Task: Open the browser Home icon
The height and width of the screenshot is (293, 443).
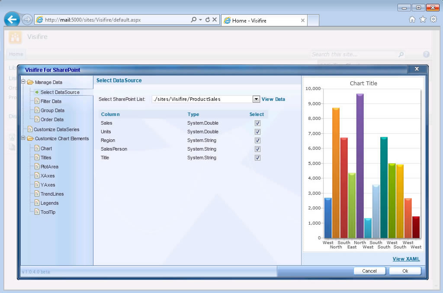Action: (x=412, y=19)
